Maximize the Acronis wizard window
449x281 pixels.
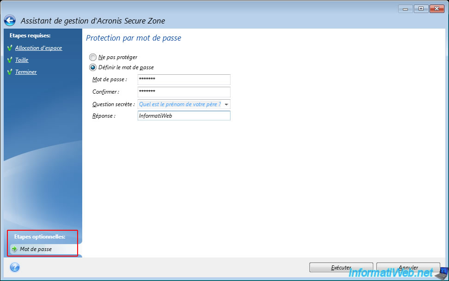pos(421,8)
